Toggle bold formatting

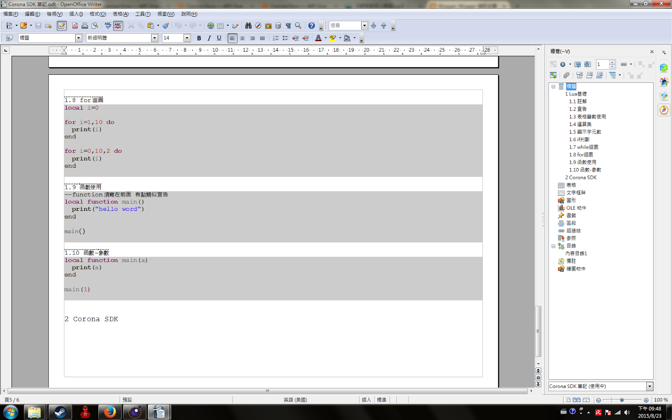(199, 38)
